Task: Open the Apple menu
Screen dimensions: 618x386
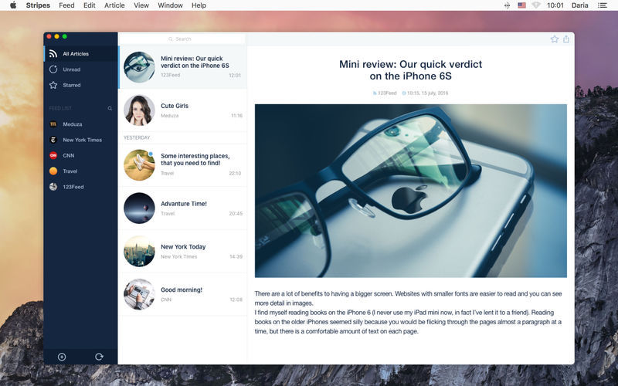Action: tap(13, 5)
